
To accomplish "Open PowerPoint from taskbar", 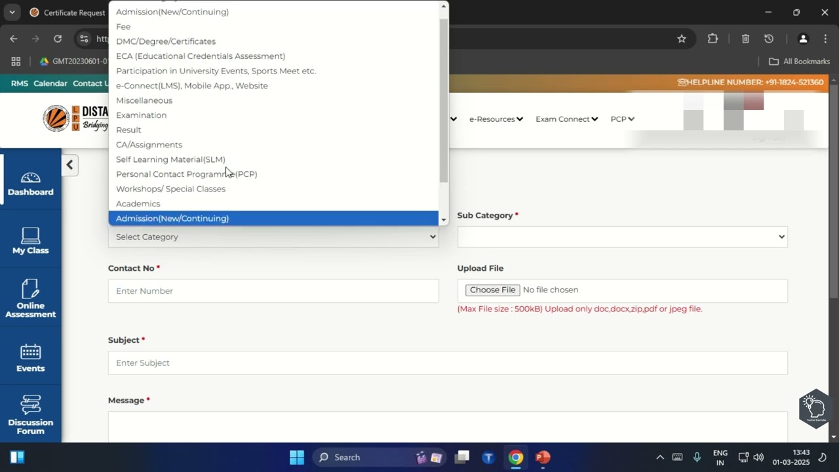I will 543,457.
